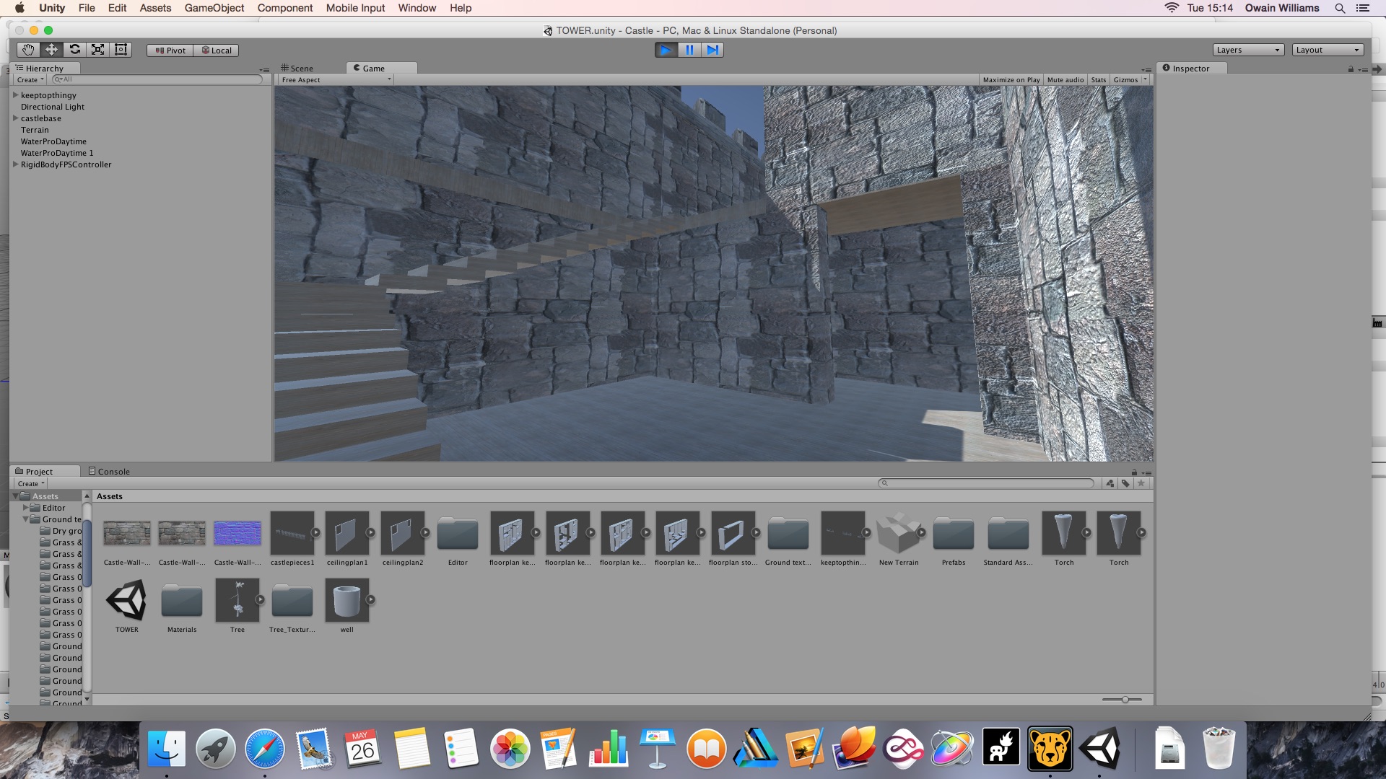Toggle the Pivot handle position button

(x=170, y=50)
